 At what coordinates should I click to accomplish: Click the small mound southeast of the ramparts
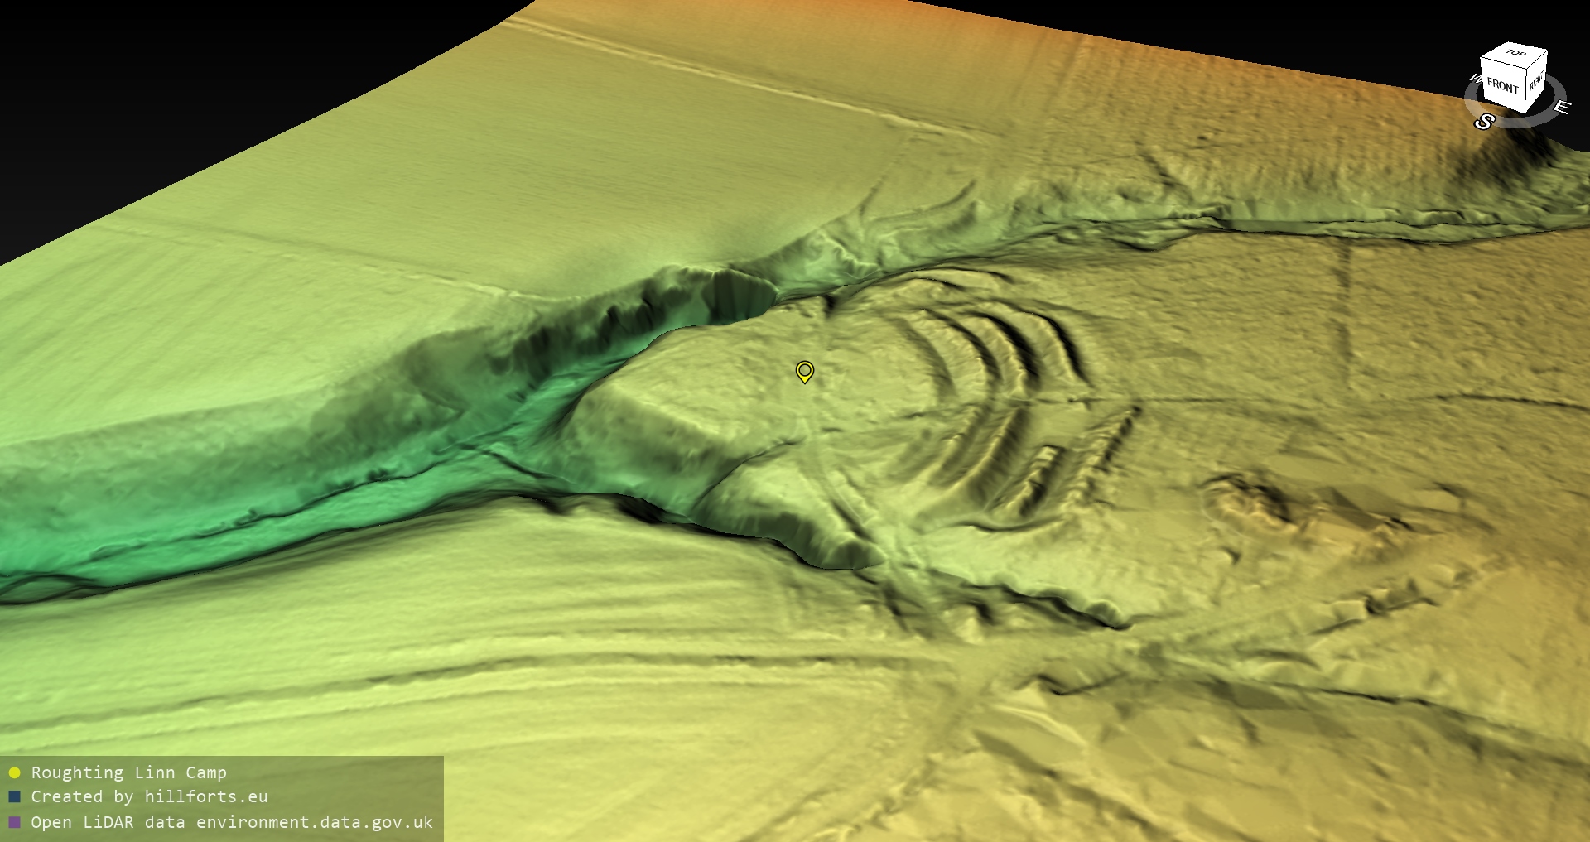click(x=1250, y=498)
